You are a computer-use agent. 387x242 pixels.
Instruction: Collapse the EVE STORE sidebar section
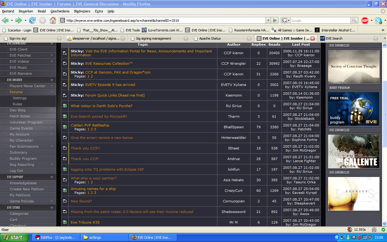point(52,208)
